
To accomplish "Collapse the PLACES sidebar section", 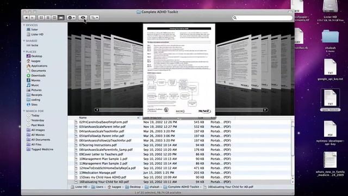I will 24,52.
